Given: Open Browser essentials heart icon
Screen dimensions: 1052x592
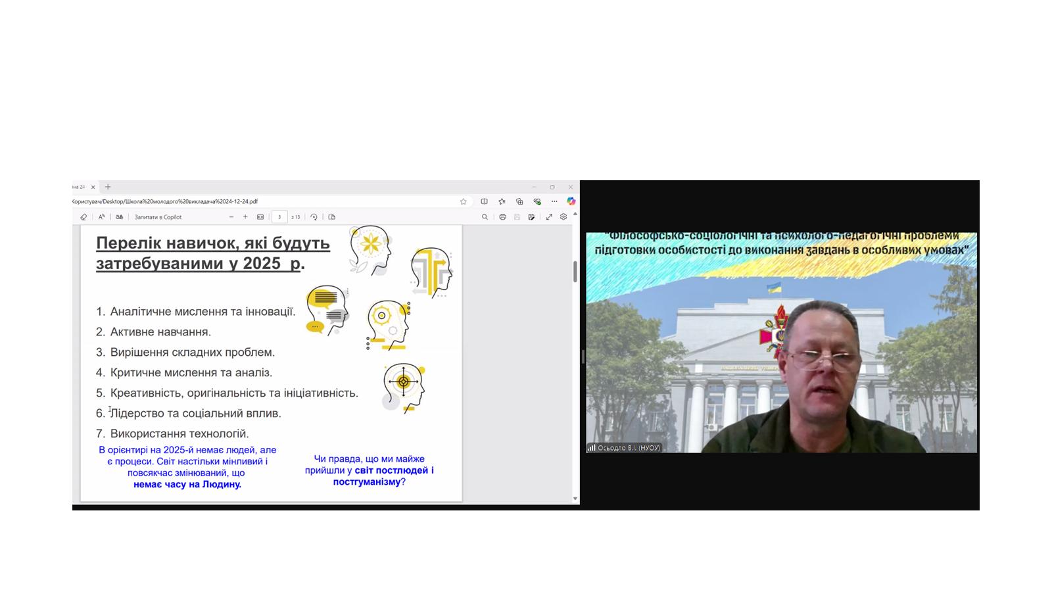Looking at the screenshot, I should click(x=537, y=201).
